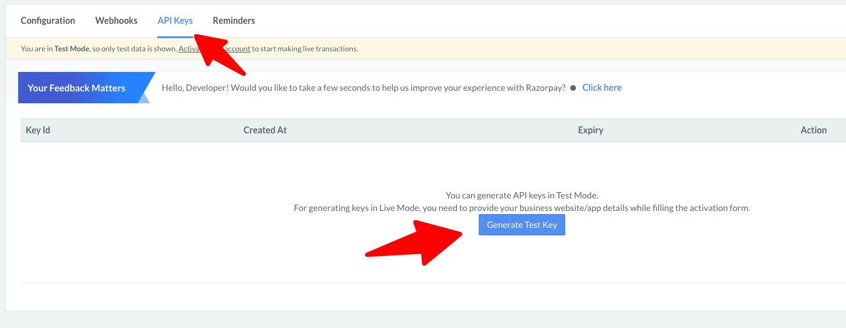Image resolution: width=846 pixels, height=328 pixels.
Task: Click the grey dot icon before 'Click here'
Action: pyautogui.click(x=573, y=88)
